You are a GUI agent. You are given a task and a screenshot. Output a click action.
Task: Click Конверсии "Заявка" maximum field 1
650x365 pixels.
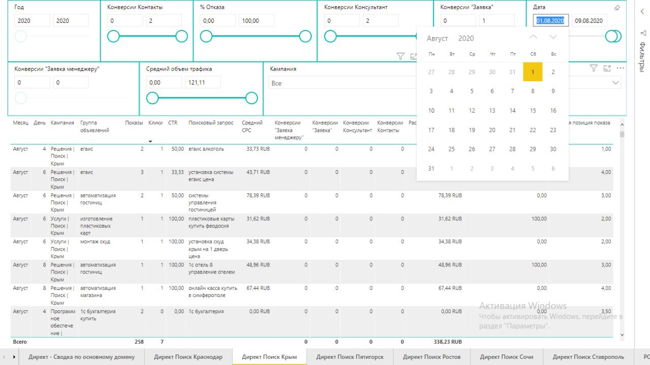point(497,20)
